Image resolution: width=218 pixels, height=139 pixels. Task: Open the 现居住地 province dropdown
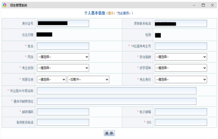click(51, 79)
